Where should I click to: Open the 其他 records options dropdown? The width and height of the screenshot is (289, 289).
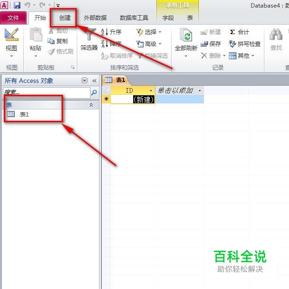point(242,55)
